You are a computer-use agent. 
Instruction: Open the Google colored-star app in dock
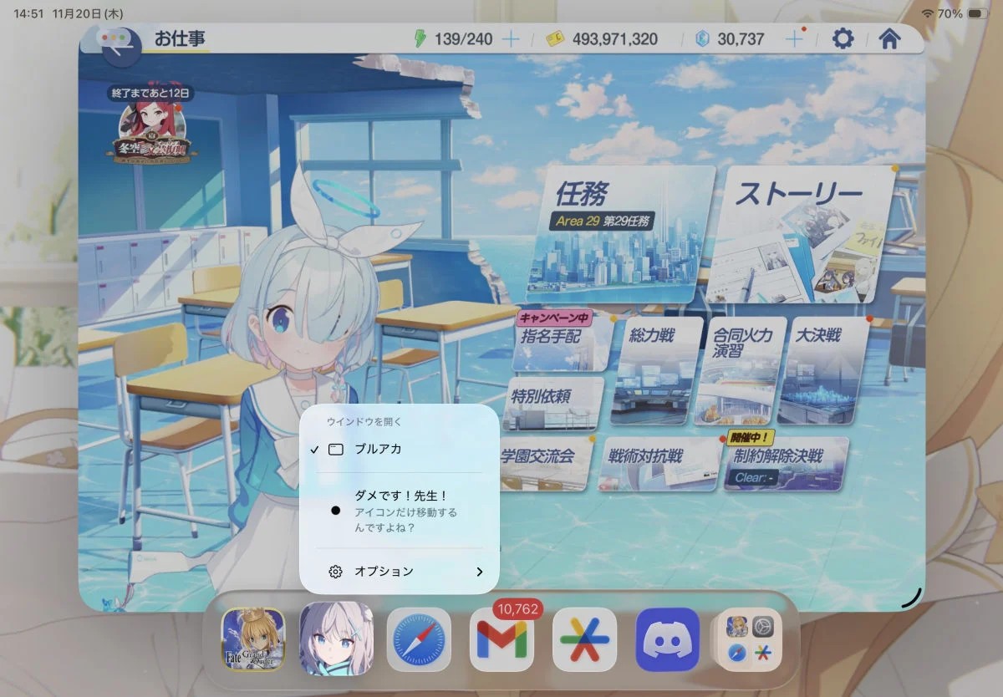(x=584, y=639)
